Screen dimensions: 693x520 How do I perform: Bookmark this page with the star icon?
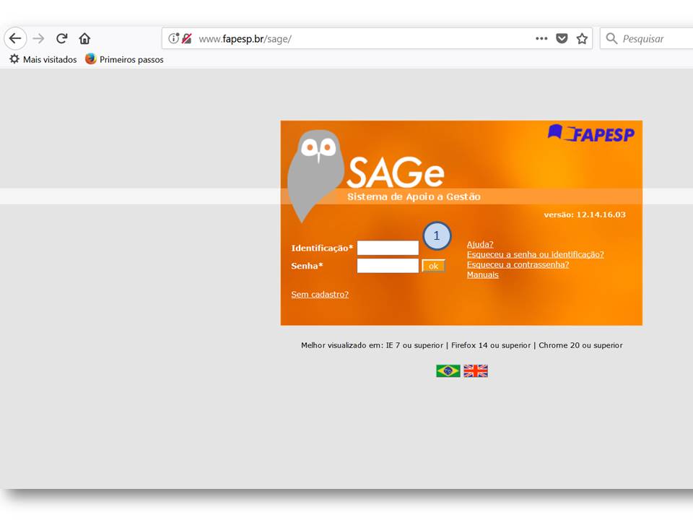(x=582, y=38)
